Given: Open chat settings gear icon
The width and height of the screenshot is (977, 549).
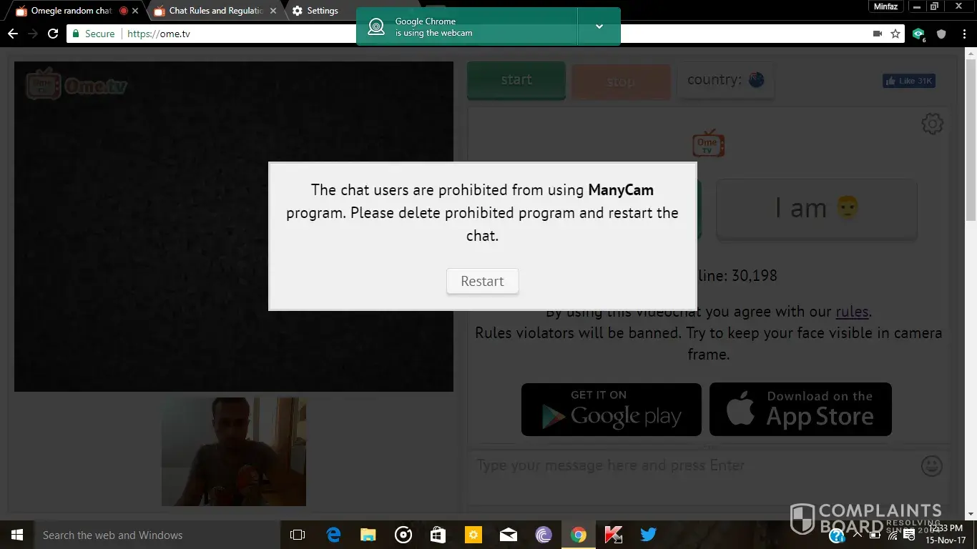Looking at the screenshot, I should [x=932, y=124].
